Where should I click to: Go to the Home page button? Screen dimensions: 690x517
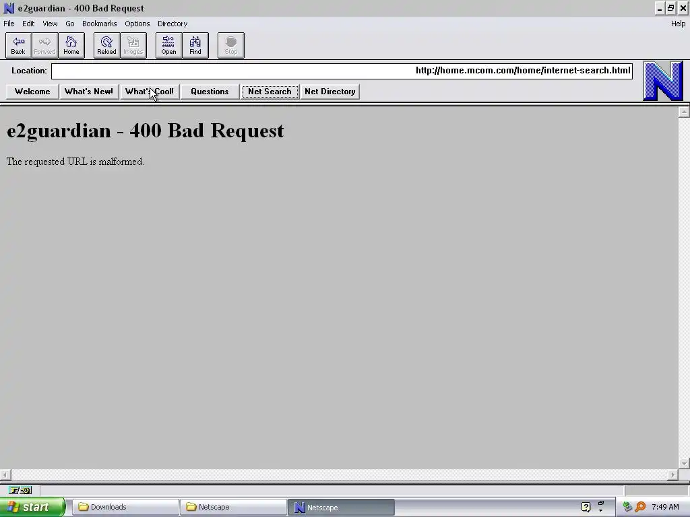tap(71, 45)
